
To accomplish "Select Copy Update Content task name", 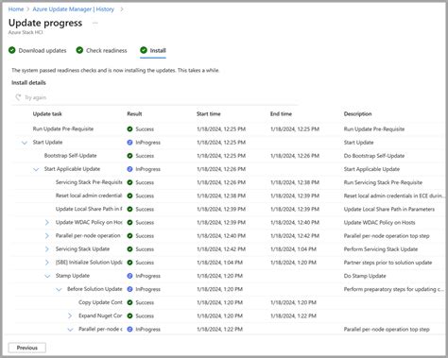I will [100, 302].
